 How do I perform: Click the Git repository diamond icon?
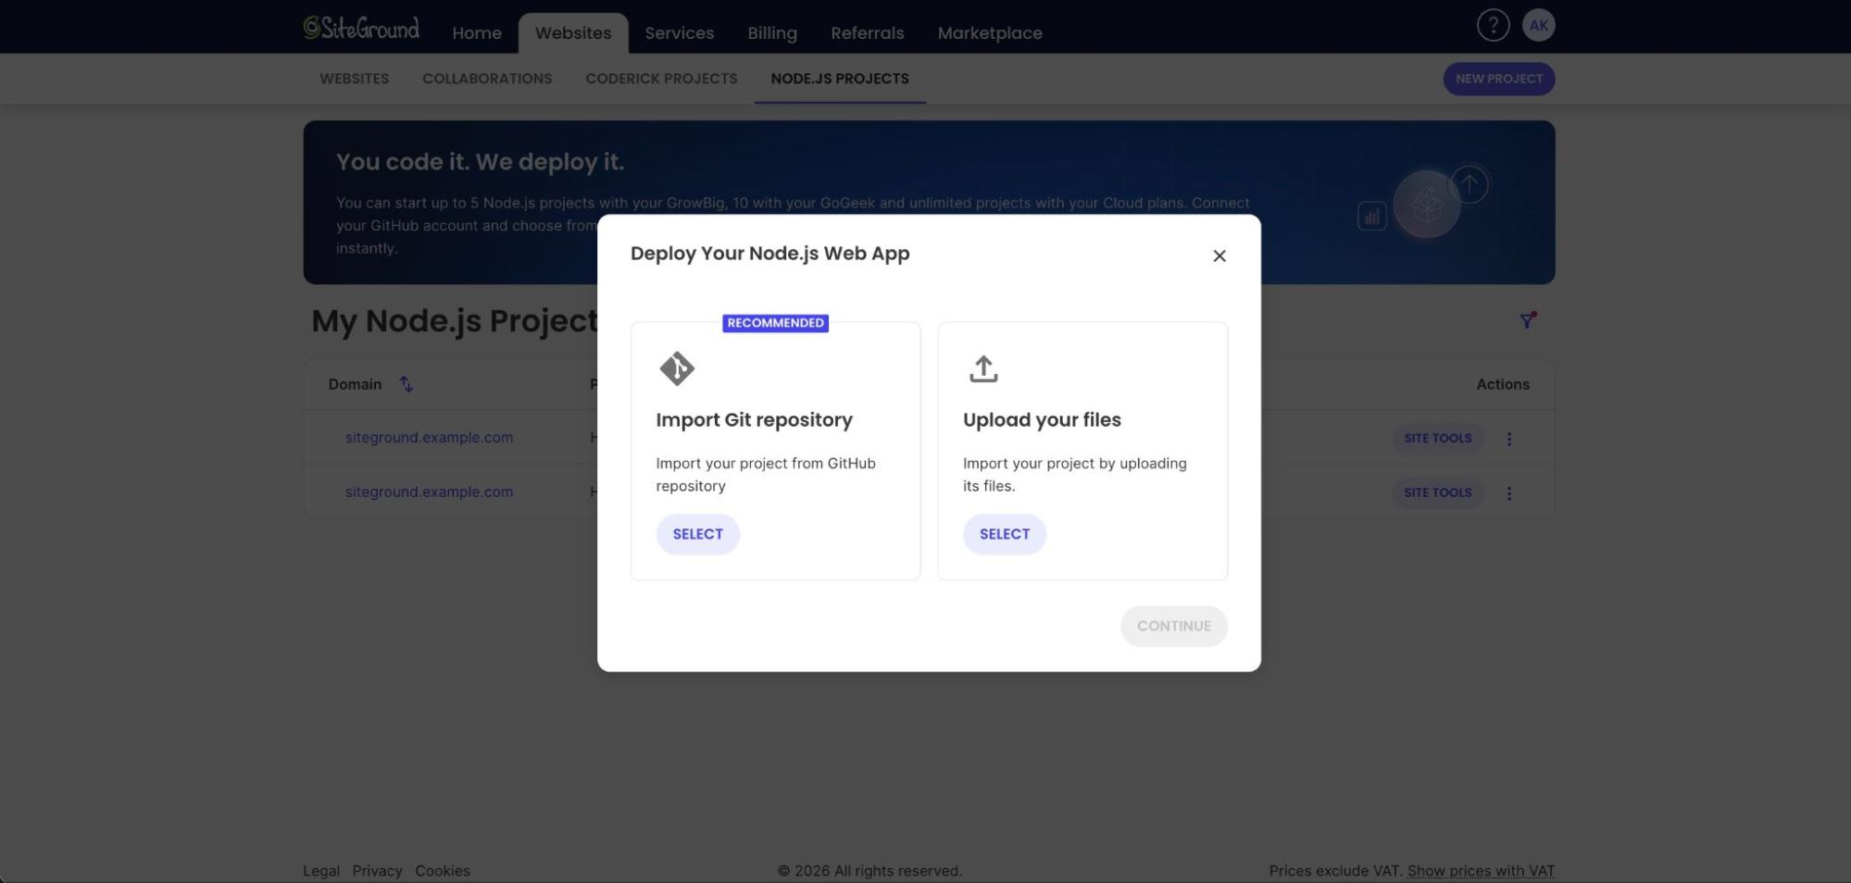tap(677, 368)
